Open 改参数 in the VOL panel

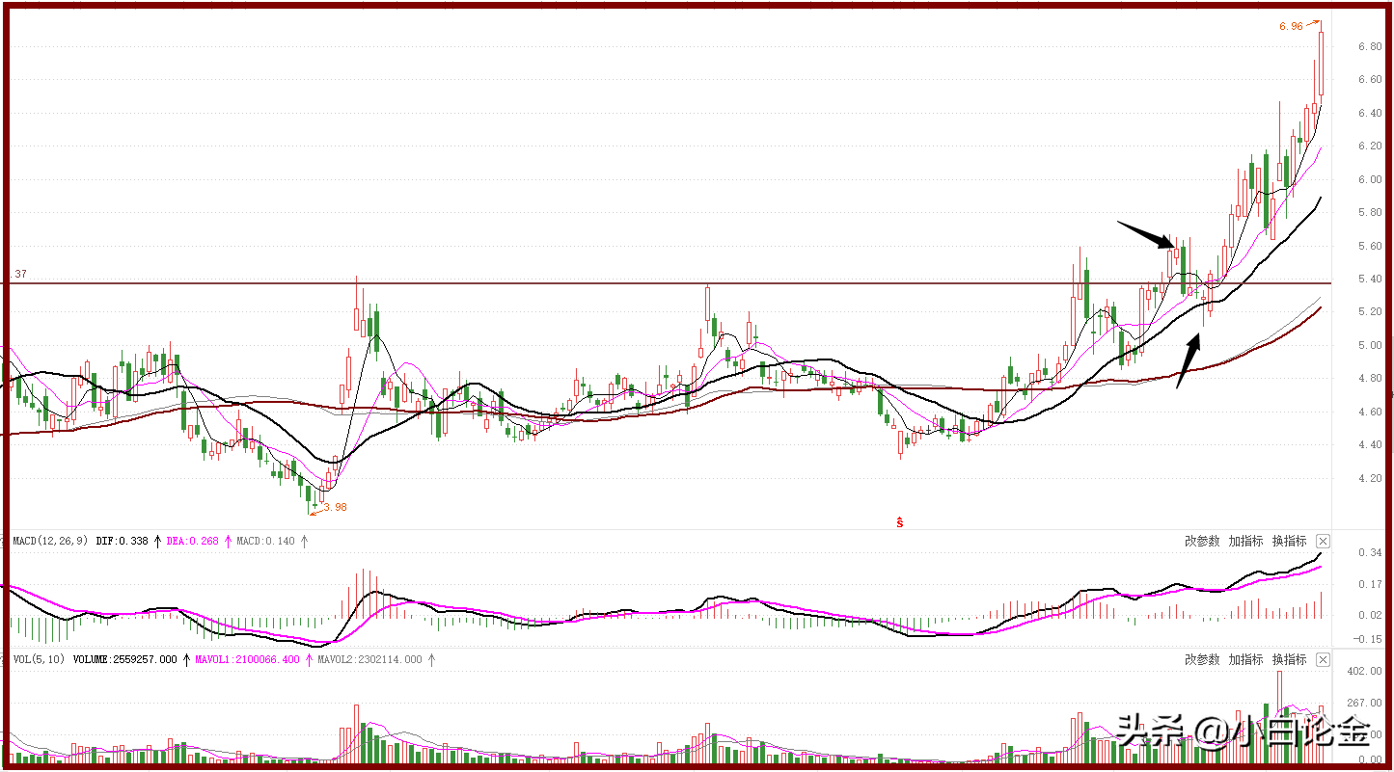1202,660
